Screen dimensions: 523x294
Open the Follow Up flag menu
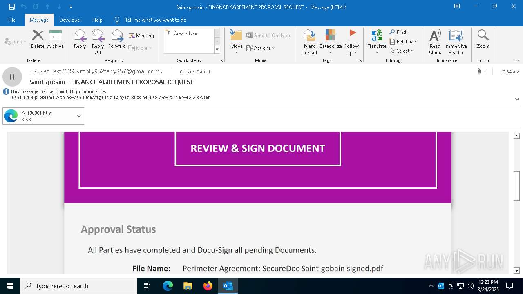tap(351, 42)
